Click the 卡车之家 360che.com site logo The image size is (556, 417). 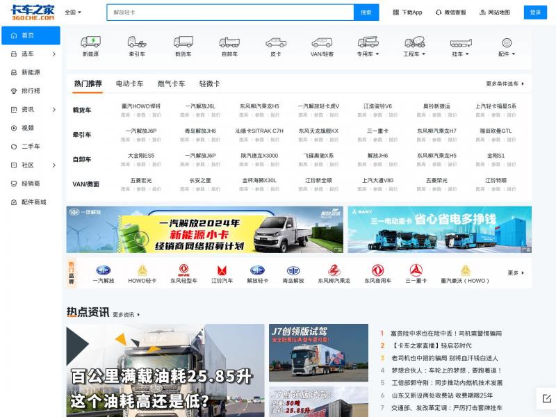33,13
